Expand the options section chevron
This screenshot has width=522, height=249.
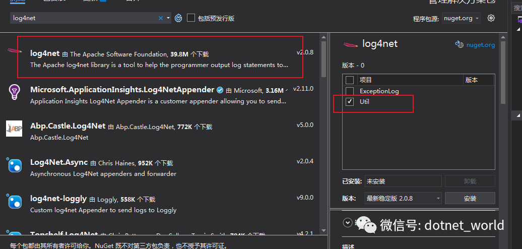348,222
